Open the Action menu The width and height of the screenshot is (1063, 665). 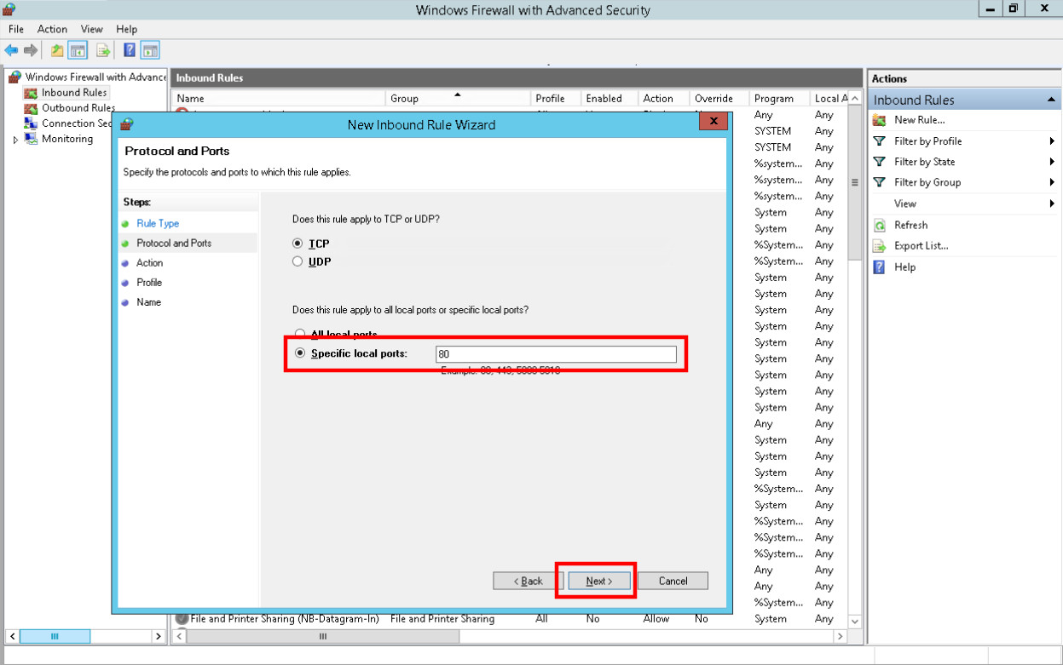[52, 29]
